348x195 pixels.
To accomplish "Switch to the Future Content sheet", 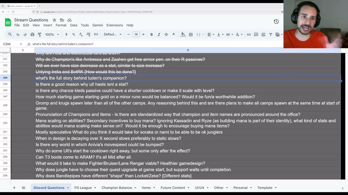I will [173, 188].
